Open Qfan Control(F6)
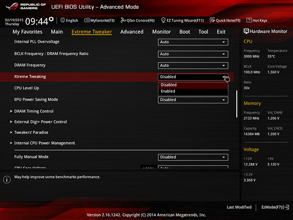This screenshot has height=220, width=293. 138,20
